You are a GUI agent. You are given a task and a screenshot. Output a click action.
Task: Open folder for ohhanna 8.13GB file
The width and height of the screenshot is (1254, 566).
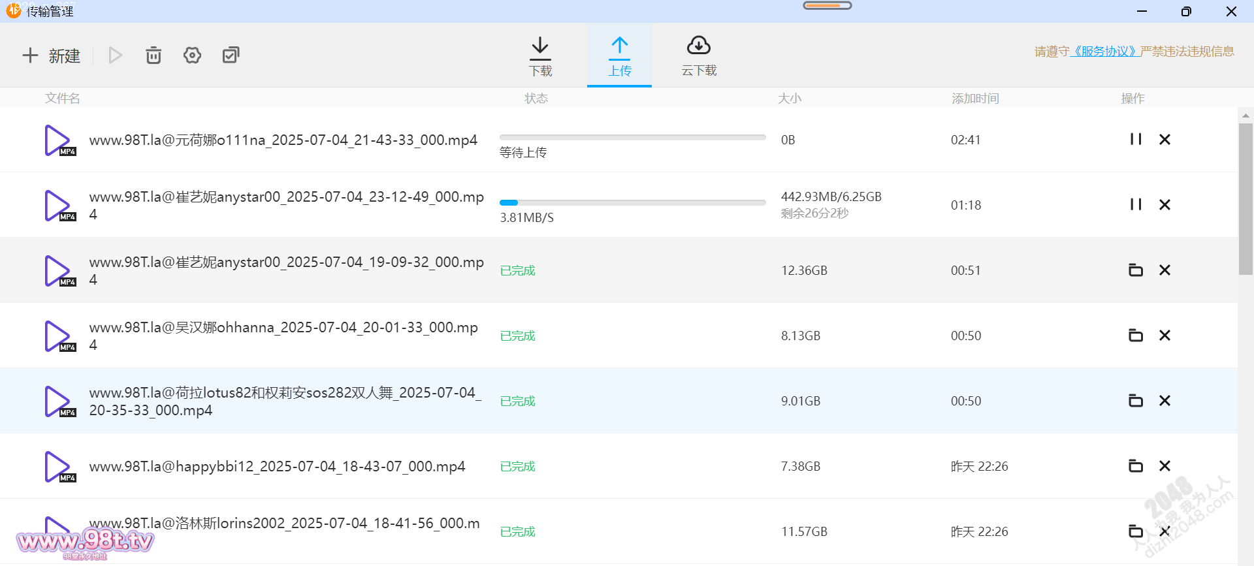[x=1136, y=335]
